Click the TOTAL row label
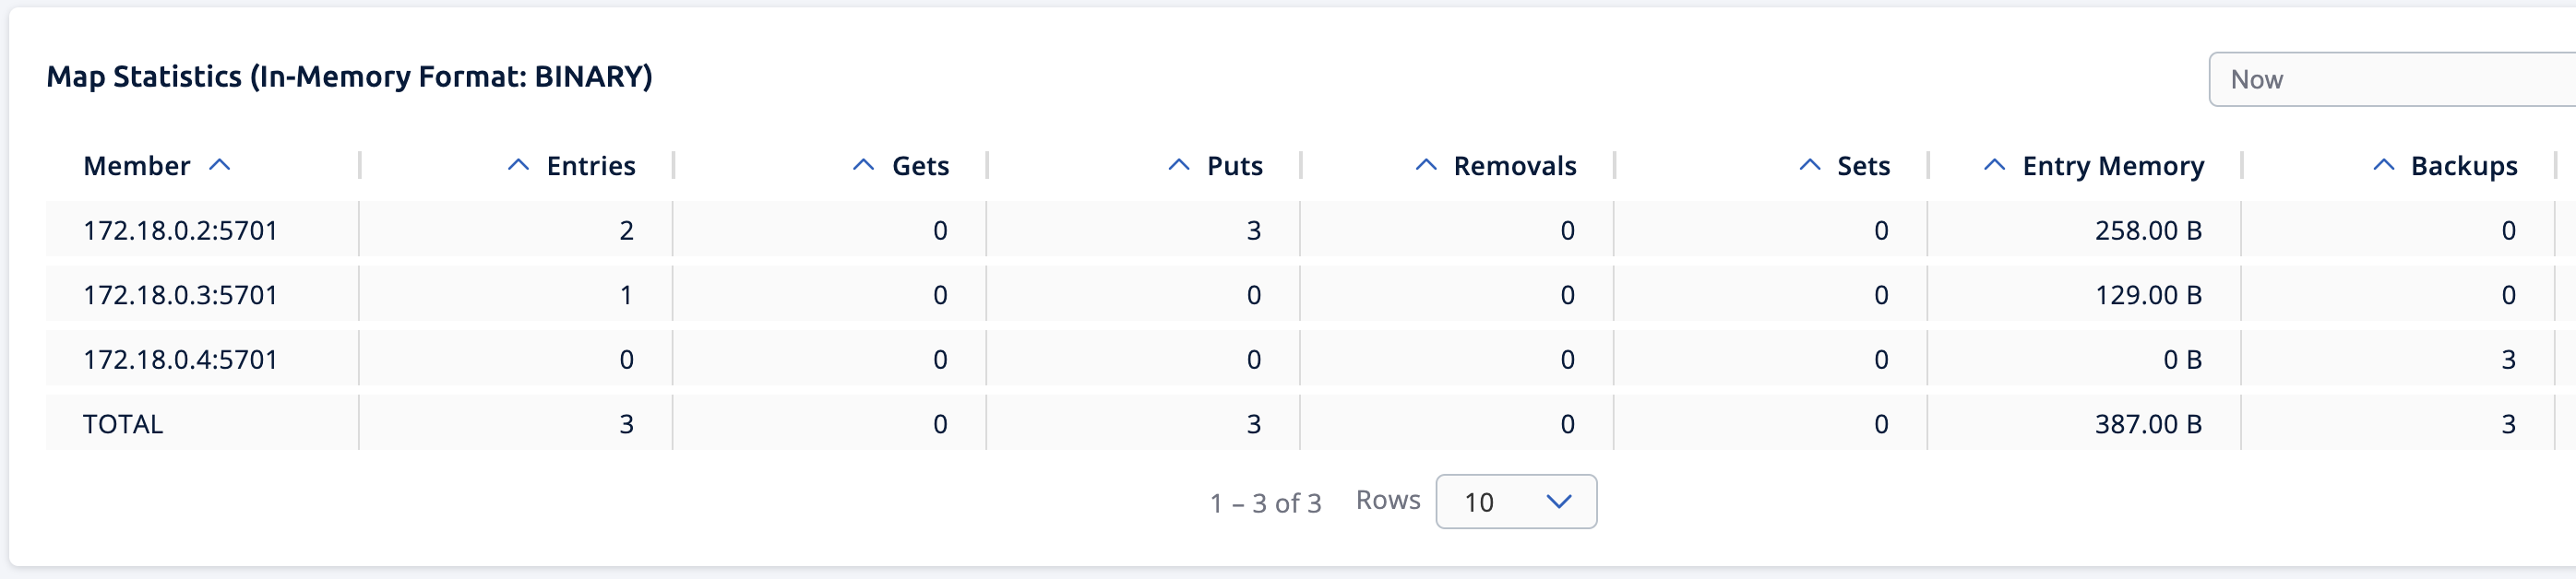Screen dimensions: 2576x579 (123, 424)
